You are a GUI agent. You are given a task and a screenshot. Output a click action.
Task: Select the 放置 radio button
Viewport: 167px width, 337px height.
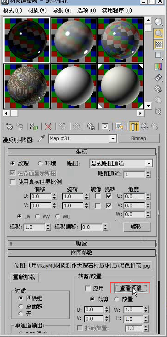[117, 299]
